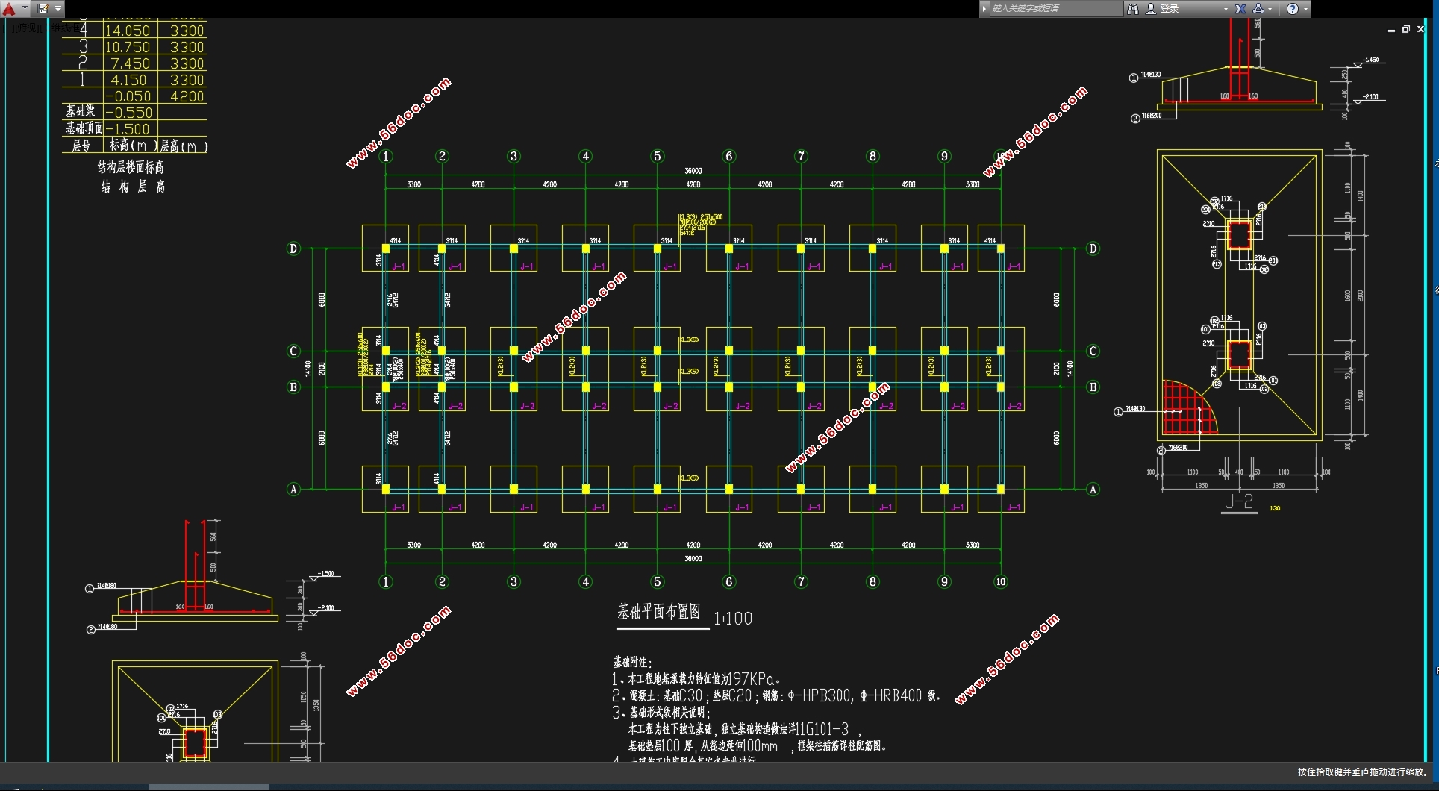Screen dimensions: 1439x791
Task: Expand the application menu arrow beside logo
Action: 24,8
